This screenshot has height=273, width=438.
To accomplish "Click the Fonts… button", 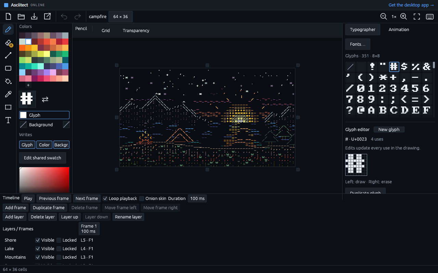I will coord(358,44).
